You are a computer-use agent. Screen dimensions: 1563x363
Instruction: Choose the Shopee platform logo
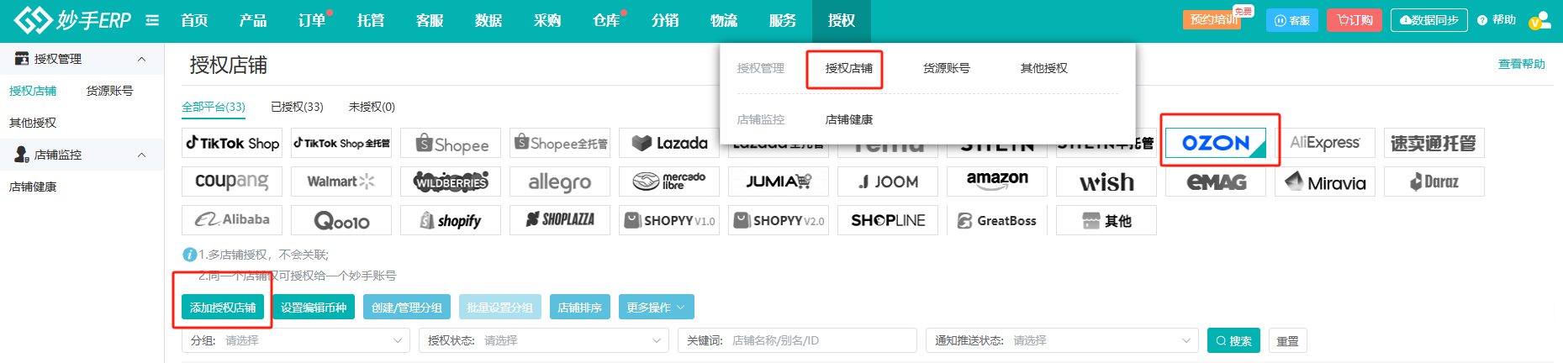[451, 144]
